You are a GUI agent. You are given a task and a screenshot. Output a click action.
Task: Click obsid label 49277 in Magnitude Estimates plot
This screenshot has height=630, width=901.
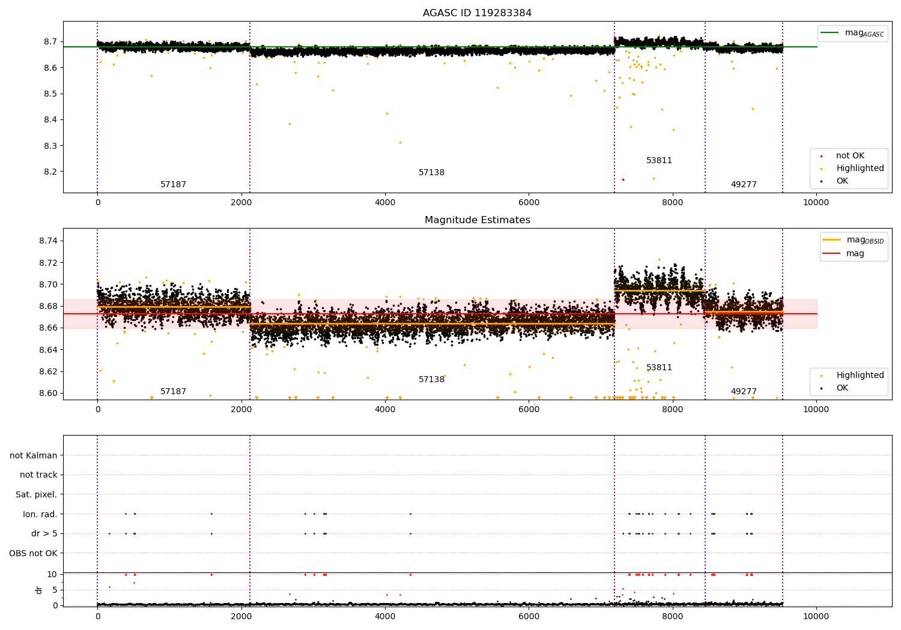(x=744, y=392)
